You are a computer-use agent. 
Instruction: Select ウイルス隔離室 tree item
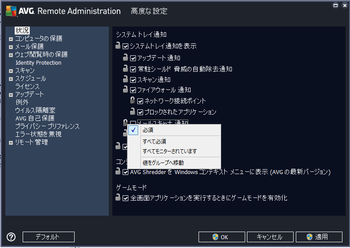point(35,110)
